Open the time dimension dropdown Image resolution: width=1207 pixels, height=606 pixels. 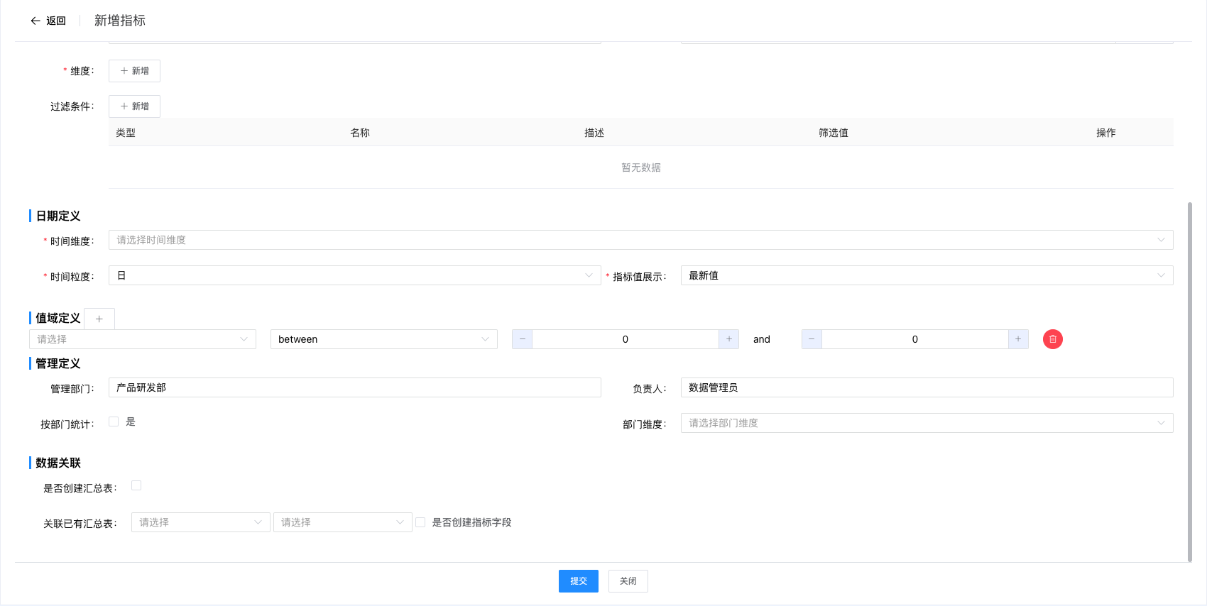640,240
